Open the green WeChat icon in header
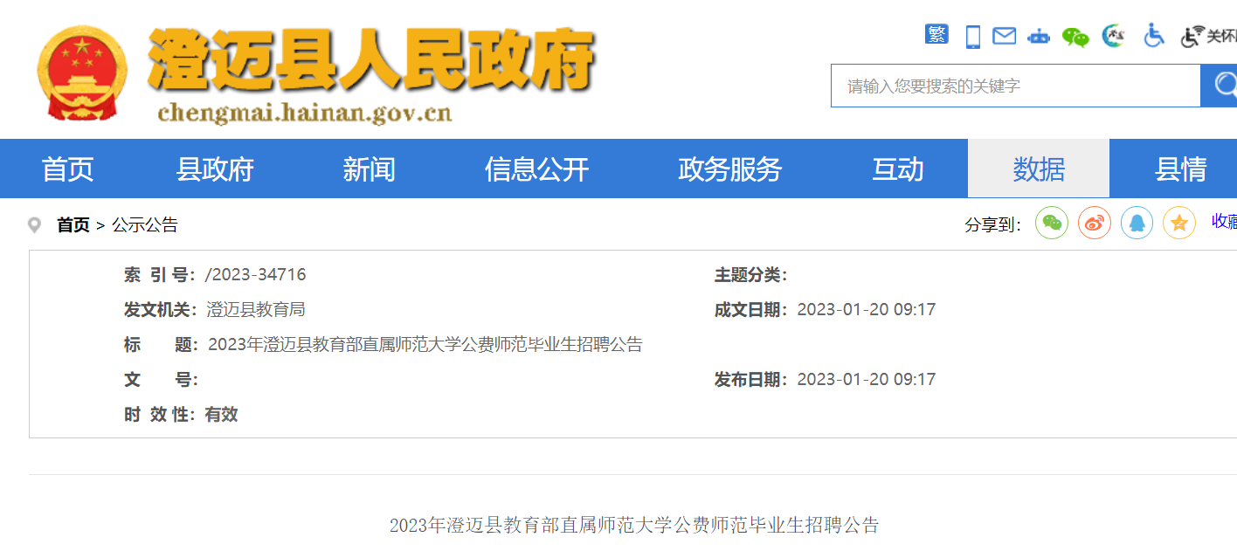The height and width of the screenshot is (551, 1237). 1075,37
